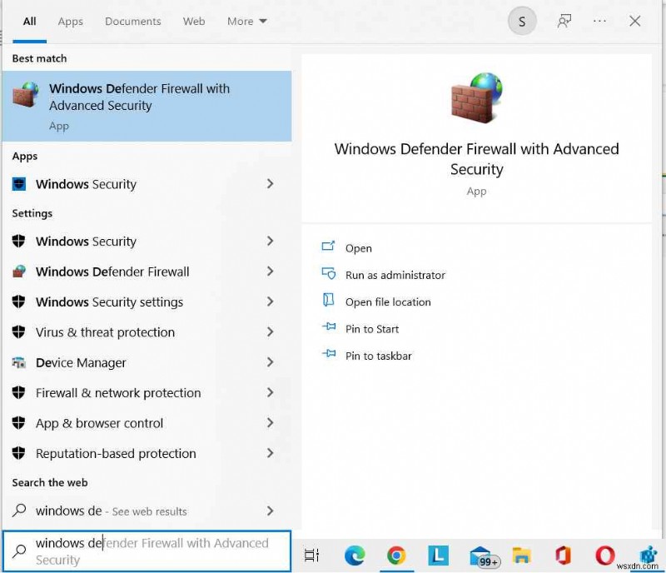The image size is (666, 573).
Task: Open the More dropdown filter
Action: tap(246, 22)
